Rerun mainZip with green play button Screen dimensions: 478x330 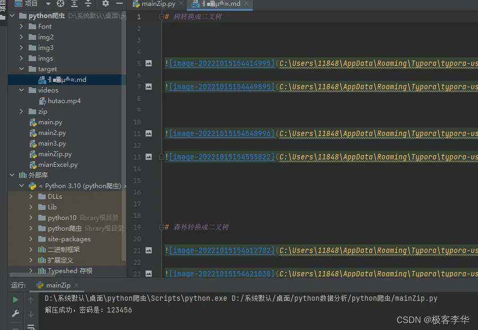point(15,300)
